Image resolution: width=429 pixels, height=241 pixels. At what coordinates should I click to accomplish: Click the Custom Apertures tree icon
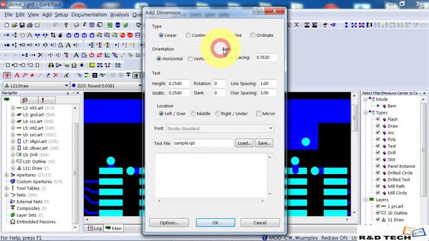13,181
